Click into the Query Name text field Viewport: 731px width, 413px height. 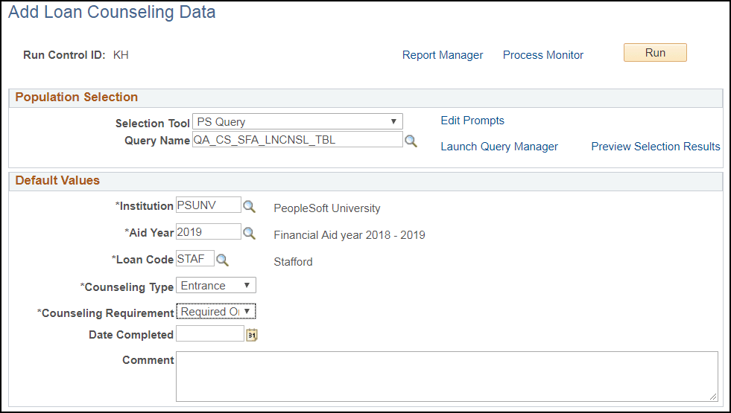[297, 139]
